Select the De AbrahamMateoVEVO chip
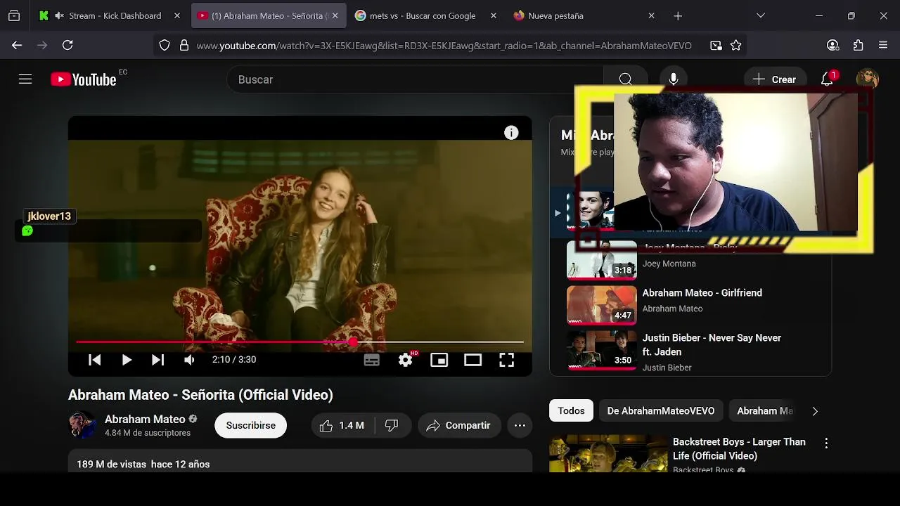900x506 pixels. (661, 410)
